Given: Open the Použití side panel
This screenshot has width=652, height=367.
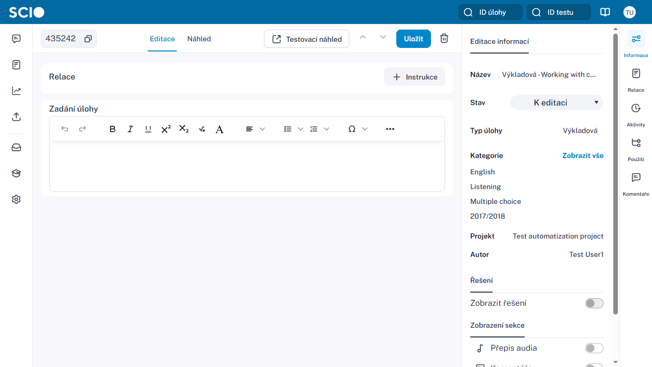Looking at the screenshot, I should click(636, 148).
